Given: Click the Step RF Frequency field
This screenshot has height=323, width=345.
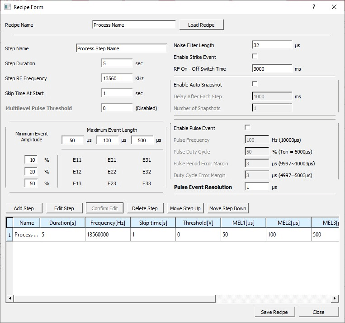Looking at the screenshot, I should [x=117, y=78].
